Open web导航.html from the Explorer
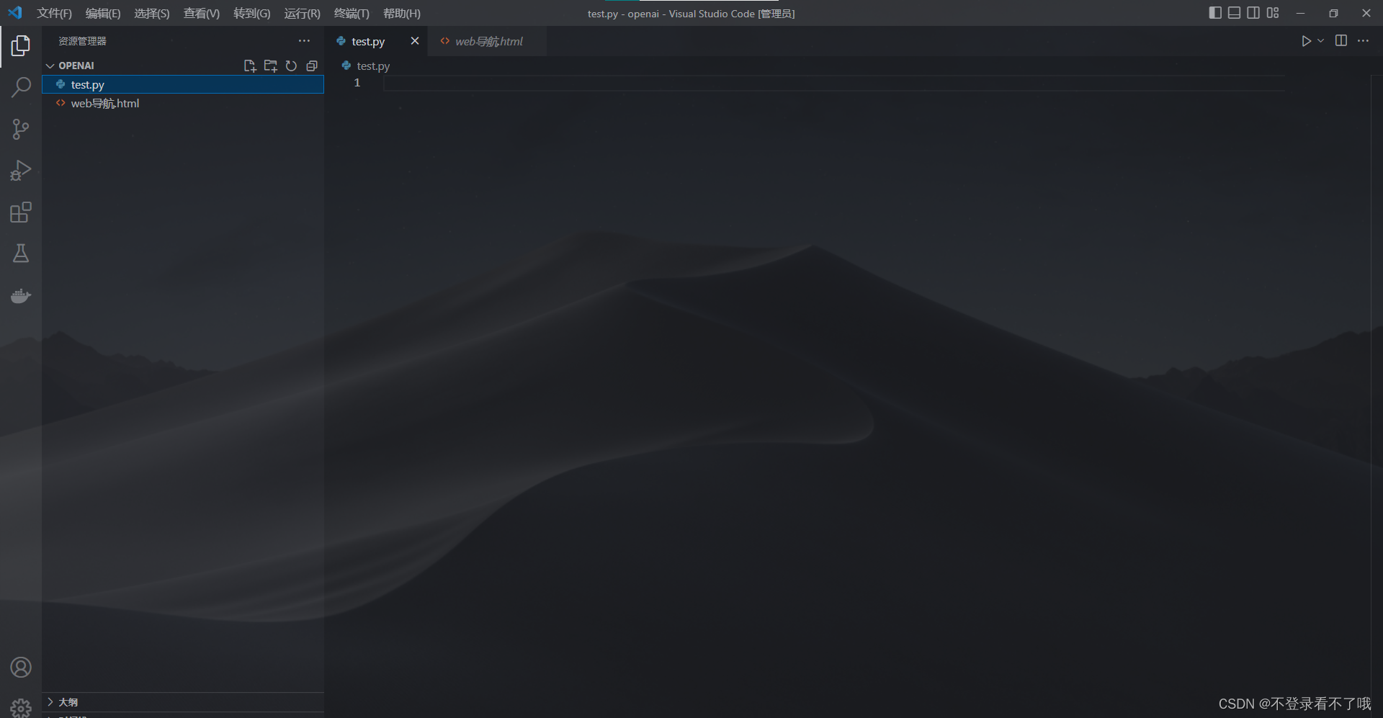 [x=104, y=103]
